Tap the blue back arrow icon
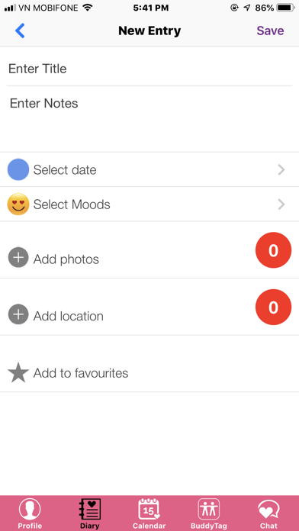Image resolution: width=299 pixels, height=531 pixels. pos(20,31)
